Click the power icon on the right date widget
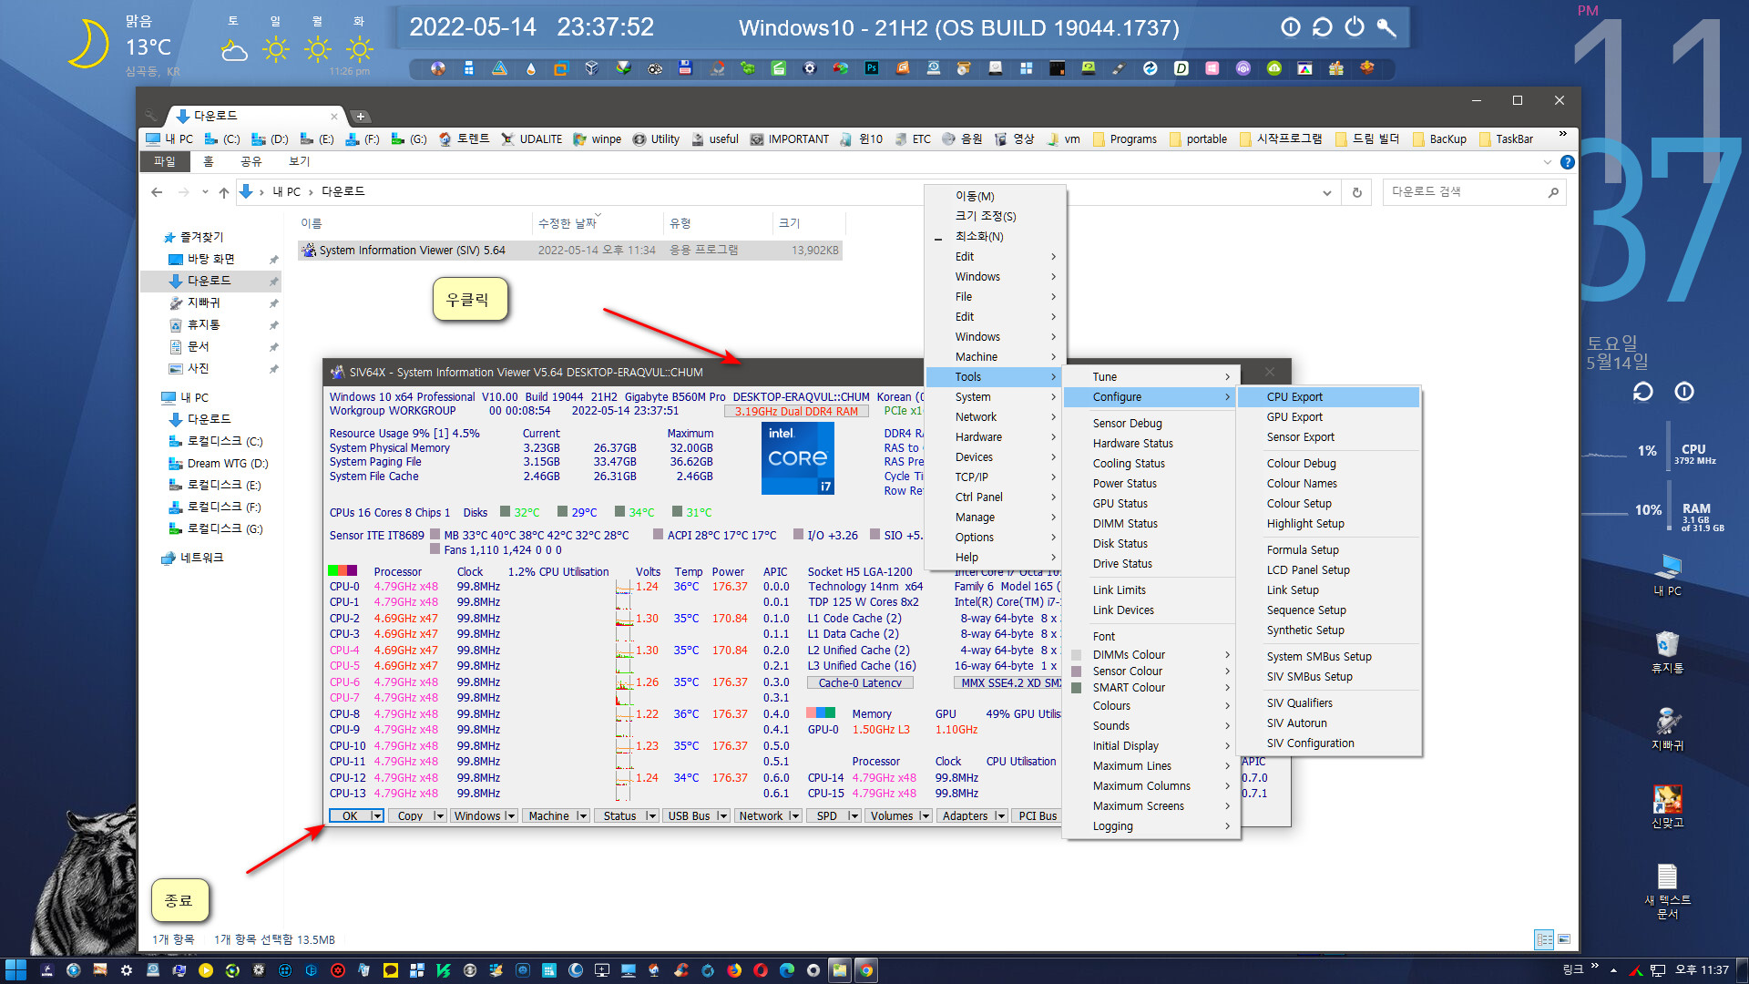The width and height of the screenshot is (1749, 984). [1684, 392]
